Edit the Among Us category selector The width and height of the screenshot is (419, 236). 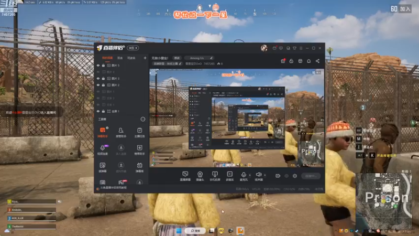[x=199, y=58]
